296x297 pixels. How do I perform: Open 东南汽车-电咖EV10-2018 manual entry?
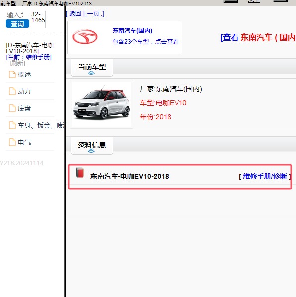click(x=129, y=176)
